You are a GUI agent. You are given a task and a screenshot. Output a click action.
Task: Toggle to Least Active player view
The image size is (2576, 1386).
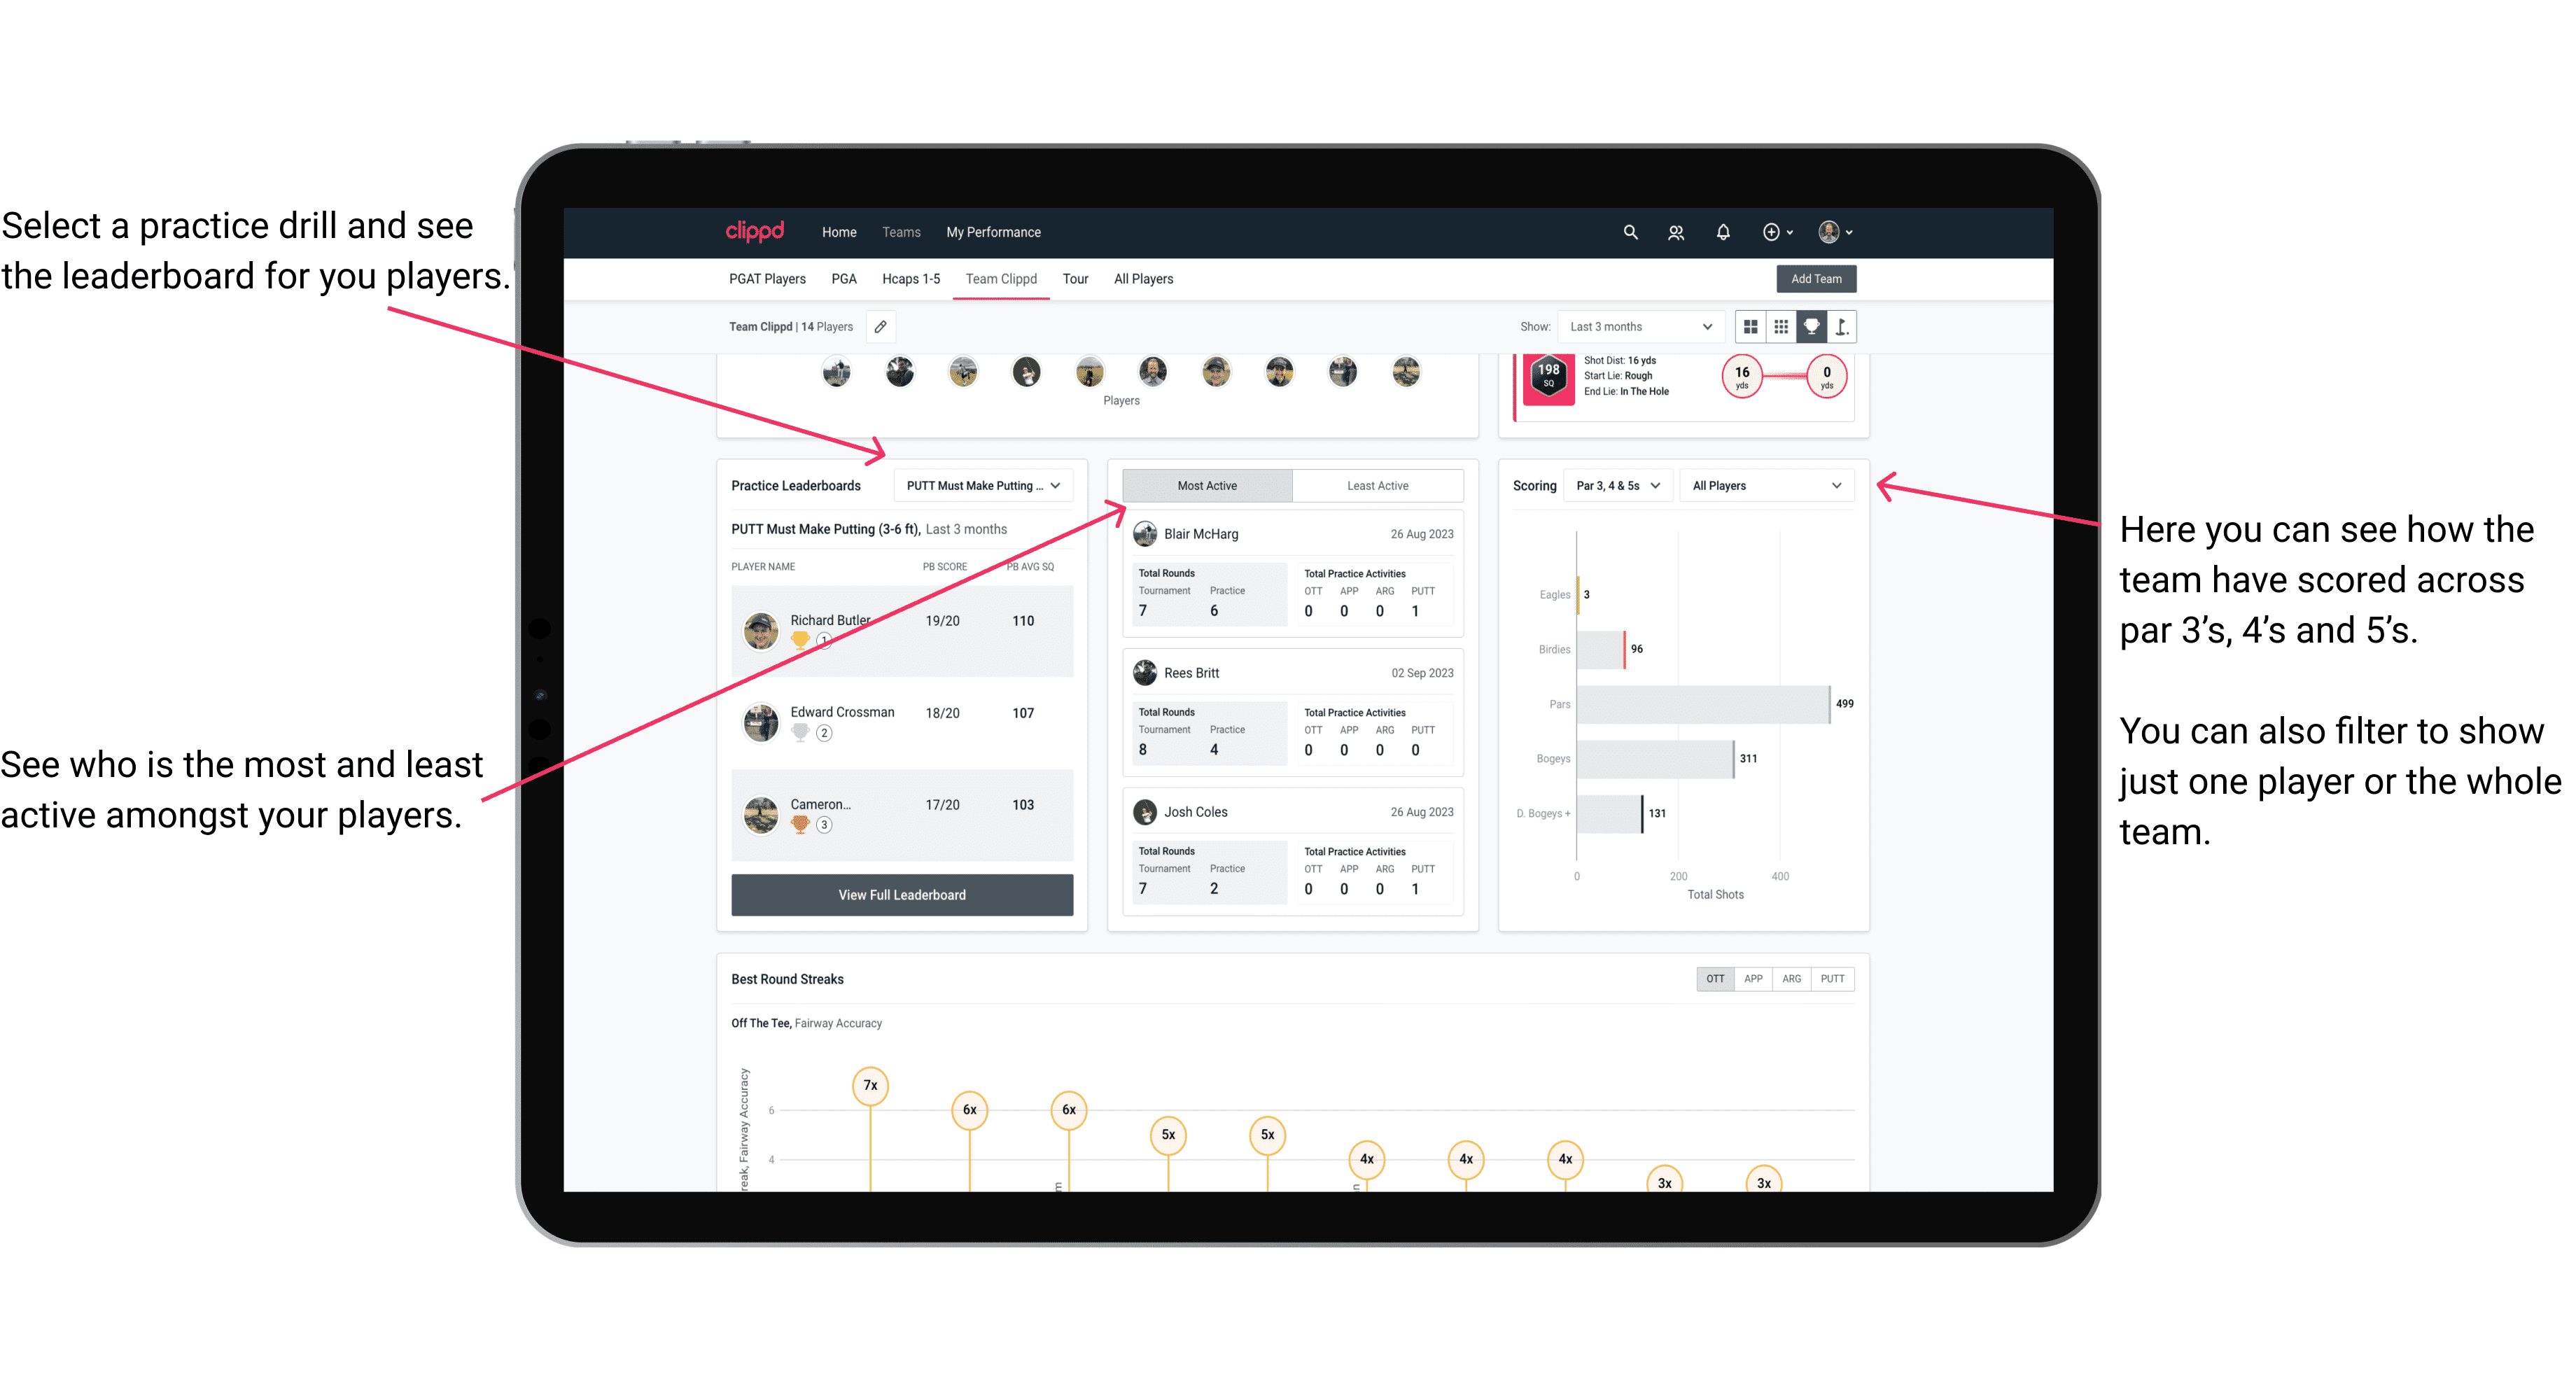1373,485
